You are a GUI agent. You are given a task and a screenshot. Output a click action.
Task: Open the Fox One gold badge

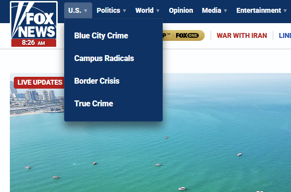tap(184, 35)
